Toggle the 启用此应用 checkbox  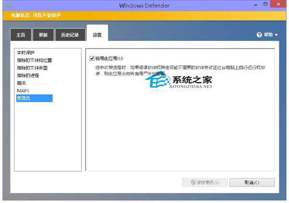[x=92, y=58]
